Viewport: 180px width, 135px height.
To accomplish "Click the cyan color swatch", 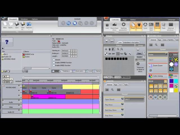I will pyautogui.click(x=176, y=81).
